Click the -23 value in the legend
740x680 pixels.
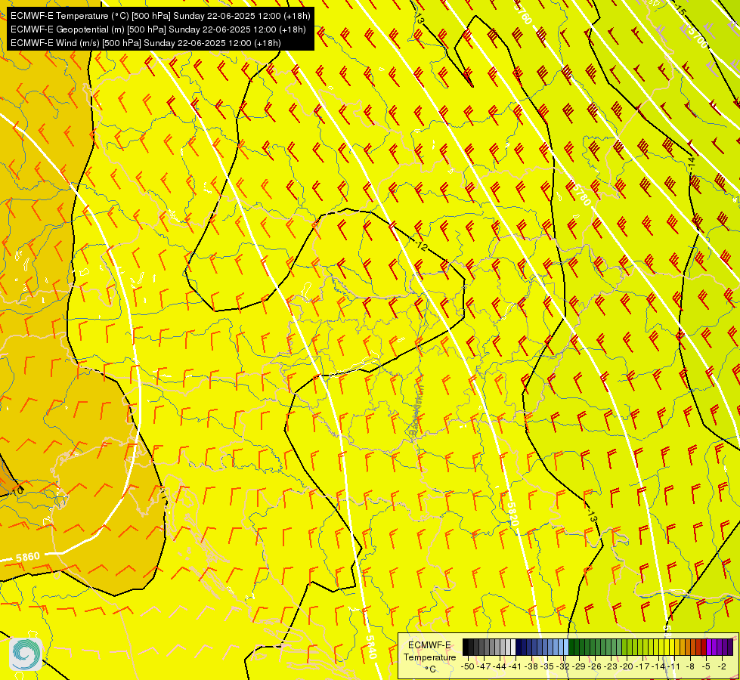coord(611,667)
